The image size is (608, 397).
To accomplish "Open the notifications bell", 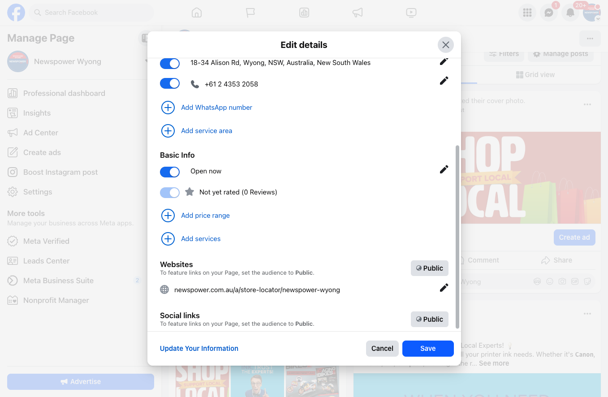I will [x=570, y=13].
